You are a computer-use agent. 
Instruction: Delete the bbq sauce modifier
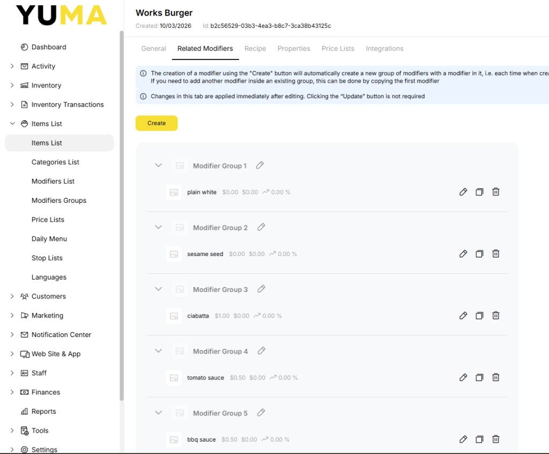click(x=495, y=439)
